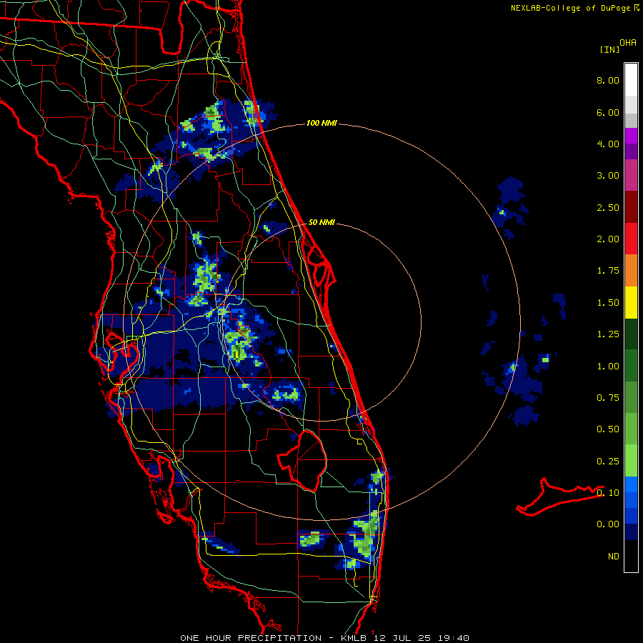Screen dimensions: 643x643
Task: Click the 0.00 legend value
Action: pyautogui.click(x=608, y=524)
